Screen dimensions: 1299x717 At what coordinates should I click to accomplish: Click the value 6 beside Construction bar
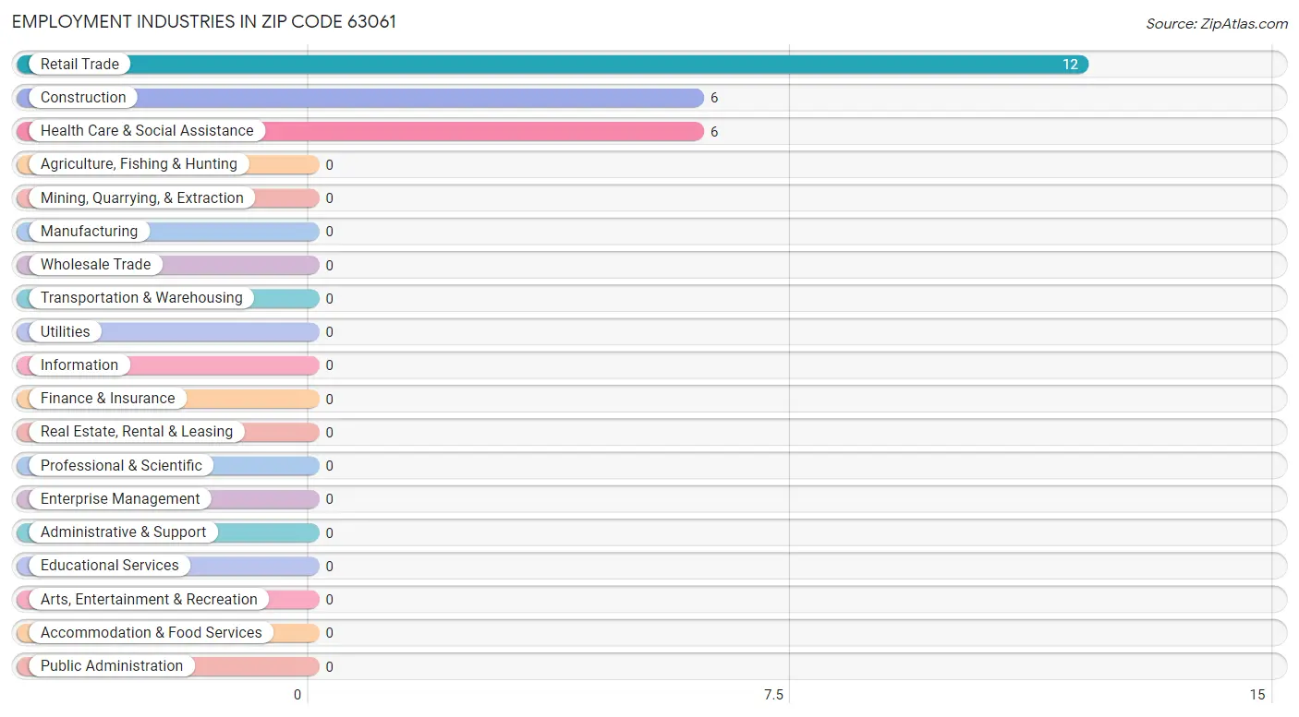[x=714, y=98]
